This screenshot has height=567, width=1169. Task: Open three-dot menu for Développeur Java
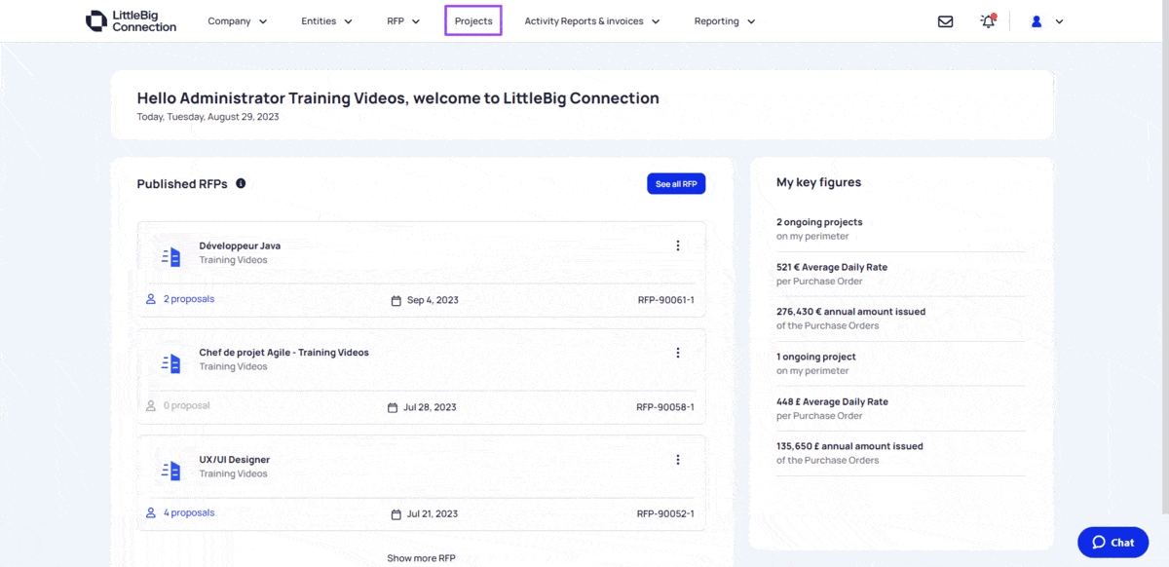[678, 246]
